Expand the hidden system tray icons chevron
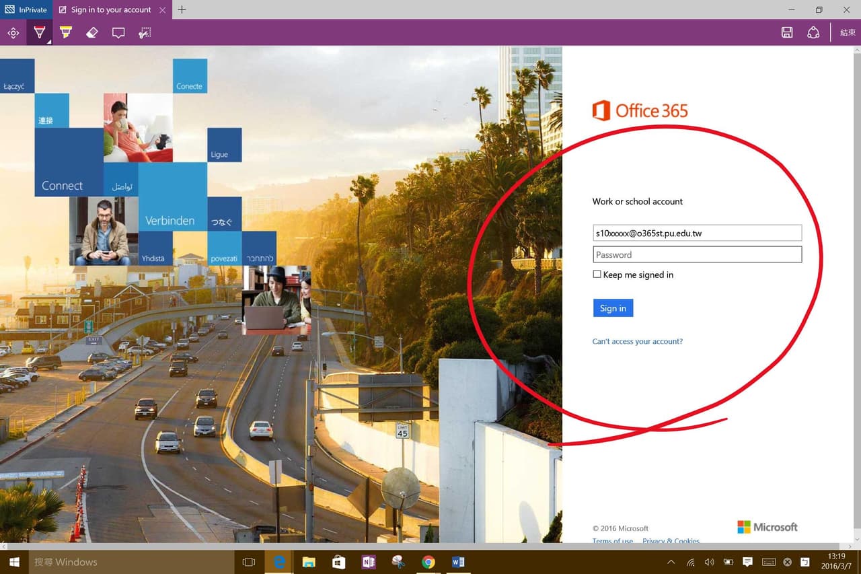The image size is (861, 574). 671,562
